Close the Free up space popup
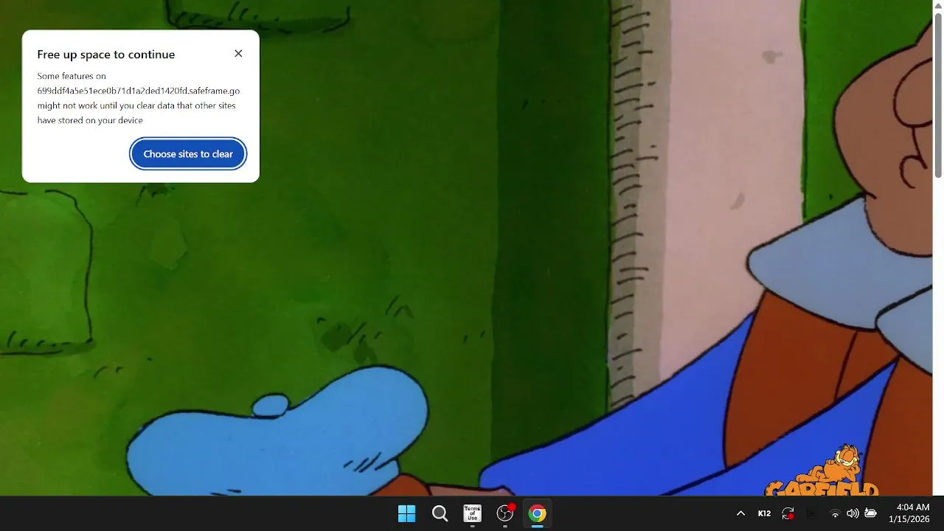Viewport: 944px width, 531px height. [238, 53]
